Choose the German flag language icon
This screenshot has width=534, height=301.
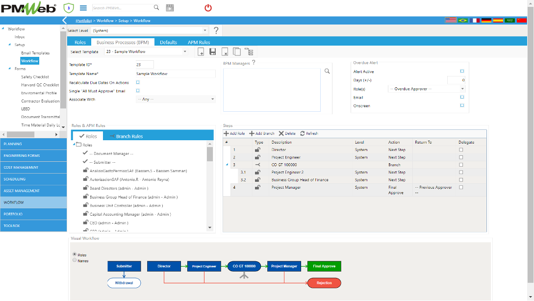(486, 21)
